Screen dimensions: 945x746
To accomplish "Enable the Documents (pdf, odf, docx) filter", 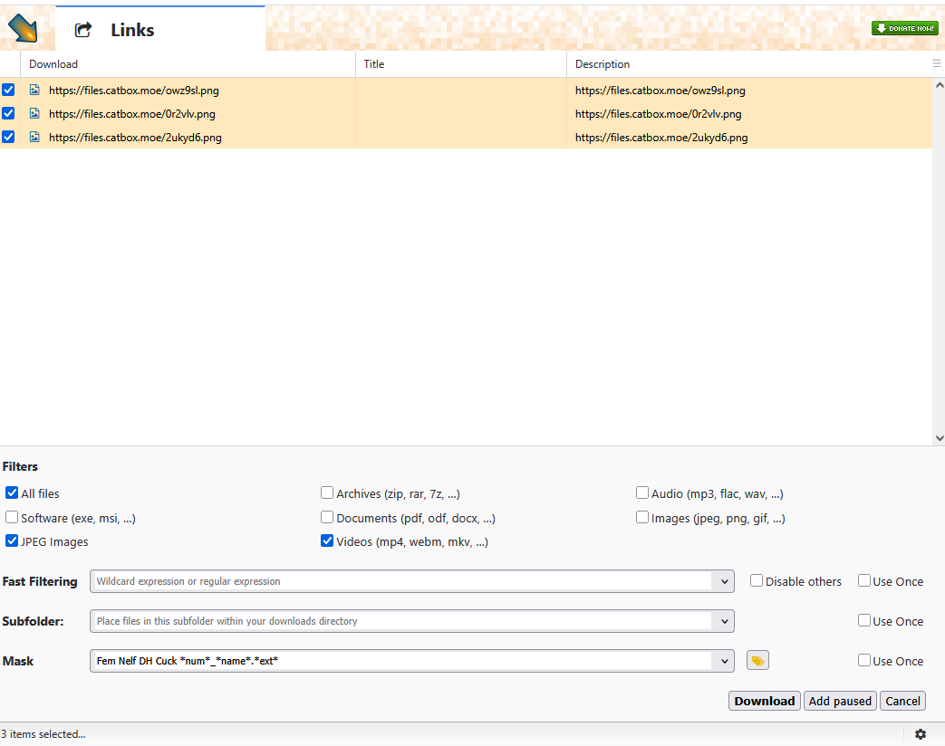I will pyautogui.click(x=327, y=517).
